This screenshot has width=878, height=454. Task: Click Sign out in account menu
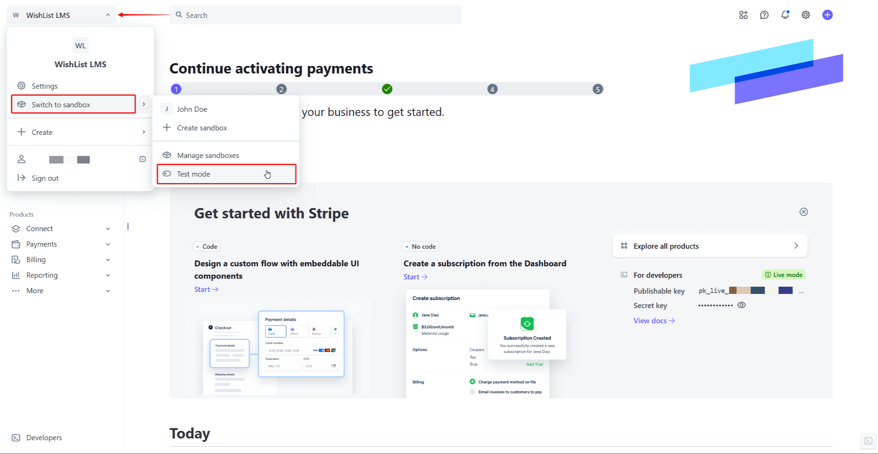pyautogui.click(x=45, y=178)
